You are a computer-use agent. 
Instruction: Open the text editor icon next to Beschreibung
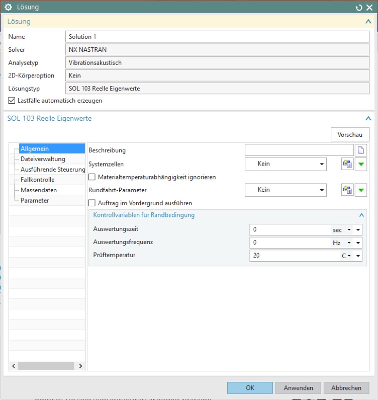(361, 150)
